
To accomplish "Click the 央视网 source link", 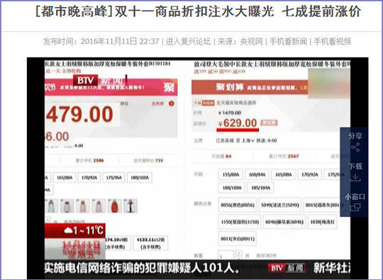I will 251,42.
